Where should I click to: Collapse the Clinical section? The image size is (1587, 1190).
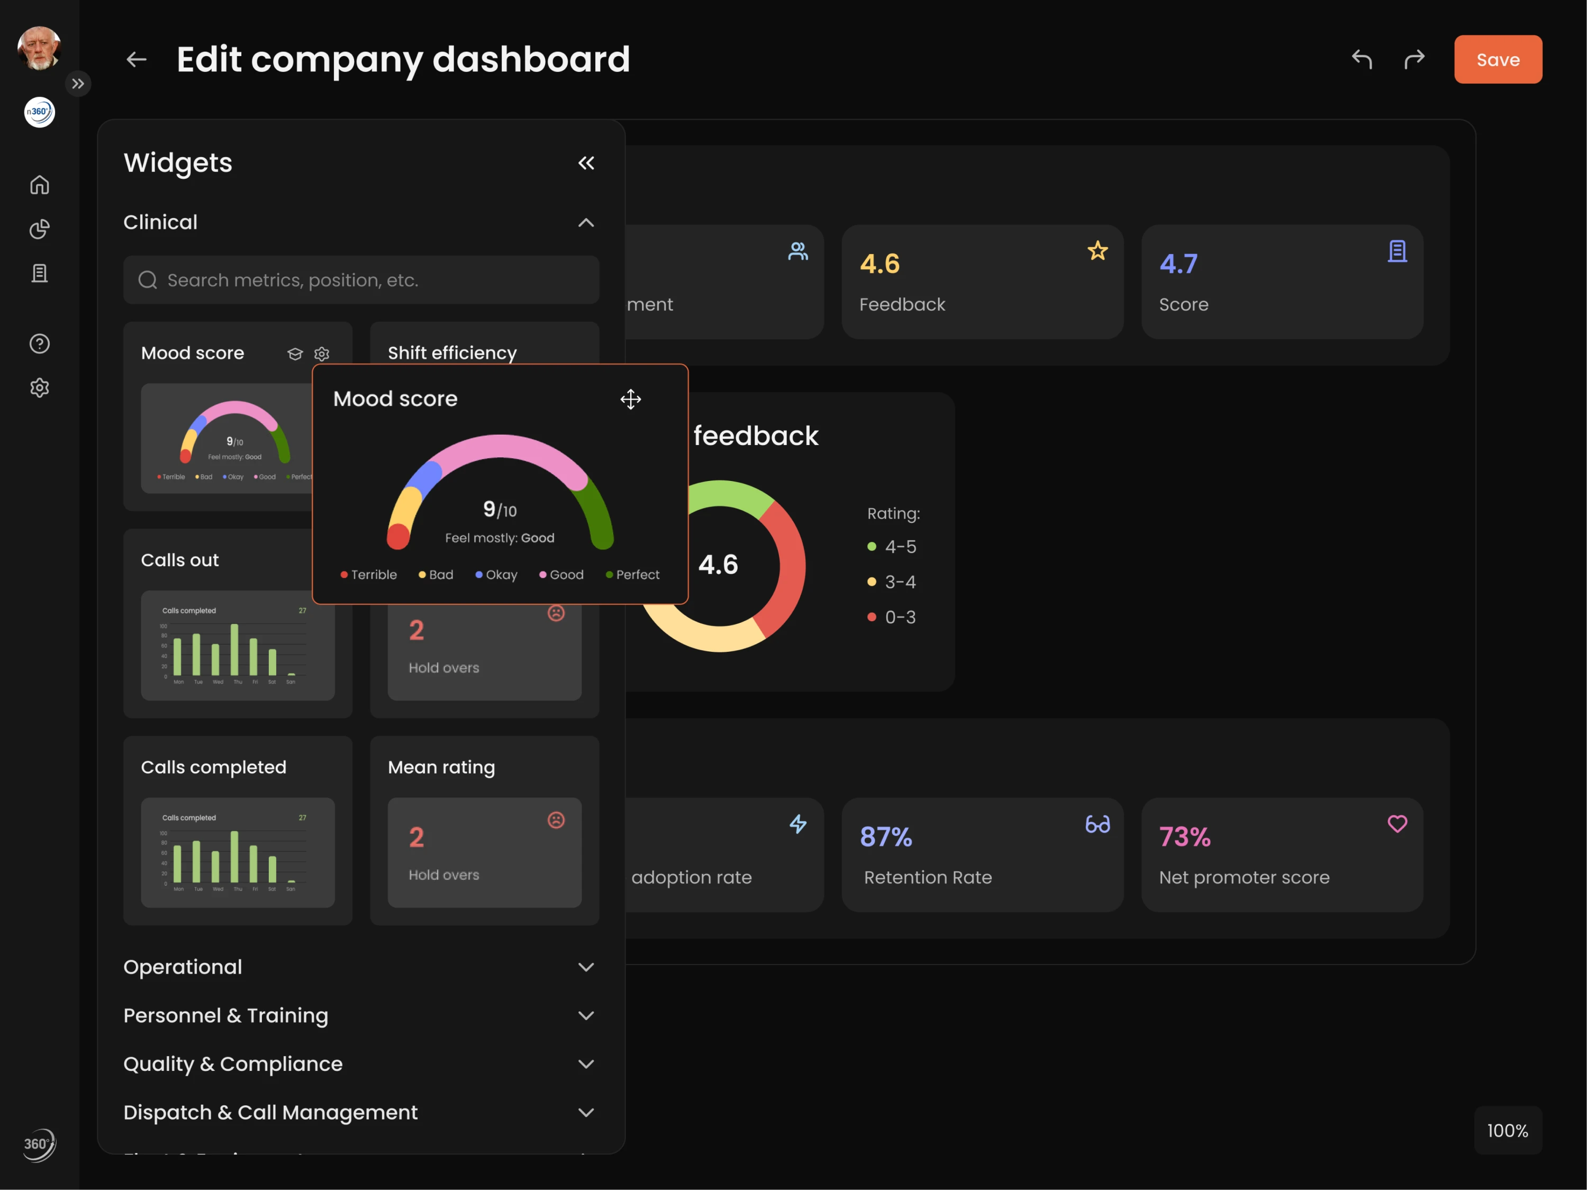point(586,222)
